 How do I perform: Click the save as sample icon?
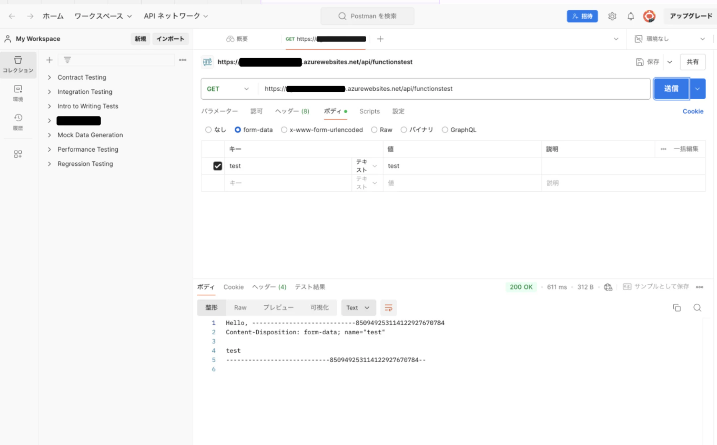[627, 287]
